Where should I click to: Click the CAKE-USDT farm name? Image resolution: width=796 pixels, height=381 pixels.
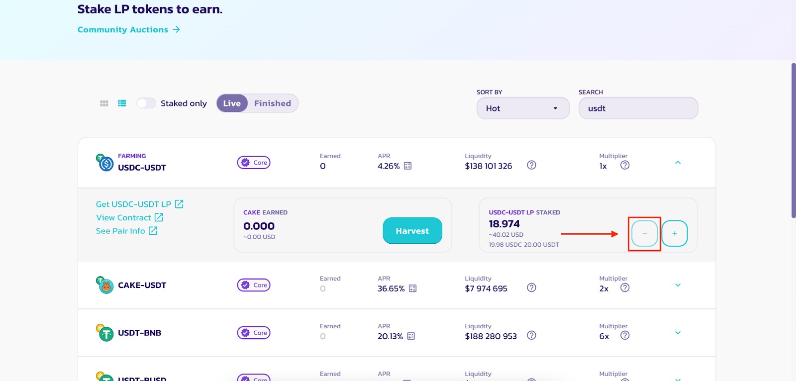pyautogui.click(x=142, y=285)
